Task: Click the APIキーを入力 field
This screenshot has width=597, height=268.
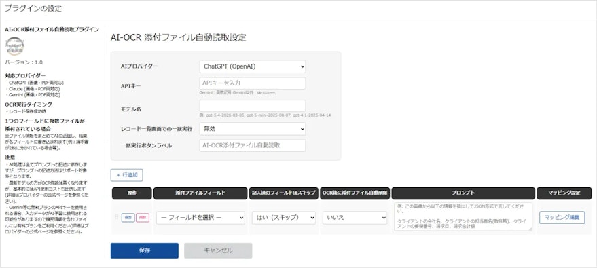Action: [253, 83]
